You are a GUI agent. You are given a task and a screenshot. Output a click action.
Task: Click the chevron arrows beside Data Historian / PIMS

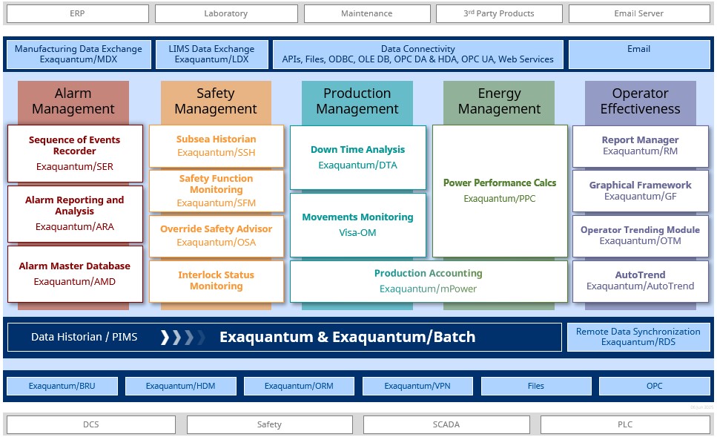coord(182,338)
